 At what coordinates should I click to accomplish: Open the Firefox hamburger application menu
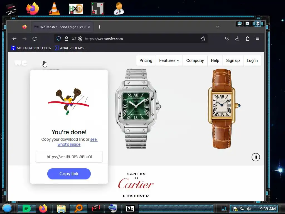click(x=257, y=38)
